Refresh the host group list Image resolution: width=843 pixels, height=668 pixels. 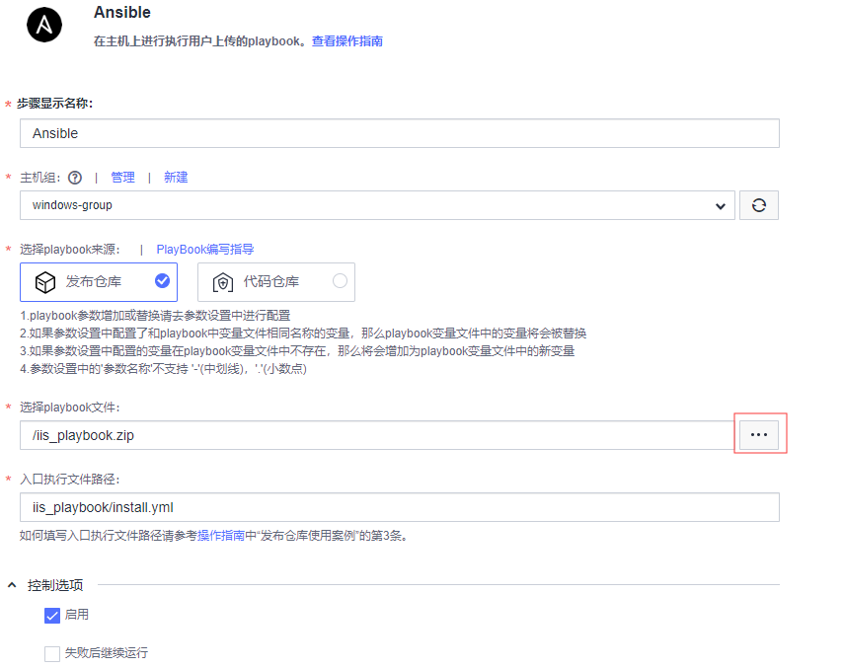click(758, 205)
